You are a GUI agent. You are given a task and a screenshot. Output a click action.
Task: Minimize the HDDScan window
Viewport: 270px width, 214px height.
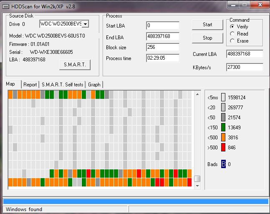click(233, 5)
